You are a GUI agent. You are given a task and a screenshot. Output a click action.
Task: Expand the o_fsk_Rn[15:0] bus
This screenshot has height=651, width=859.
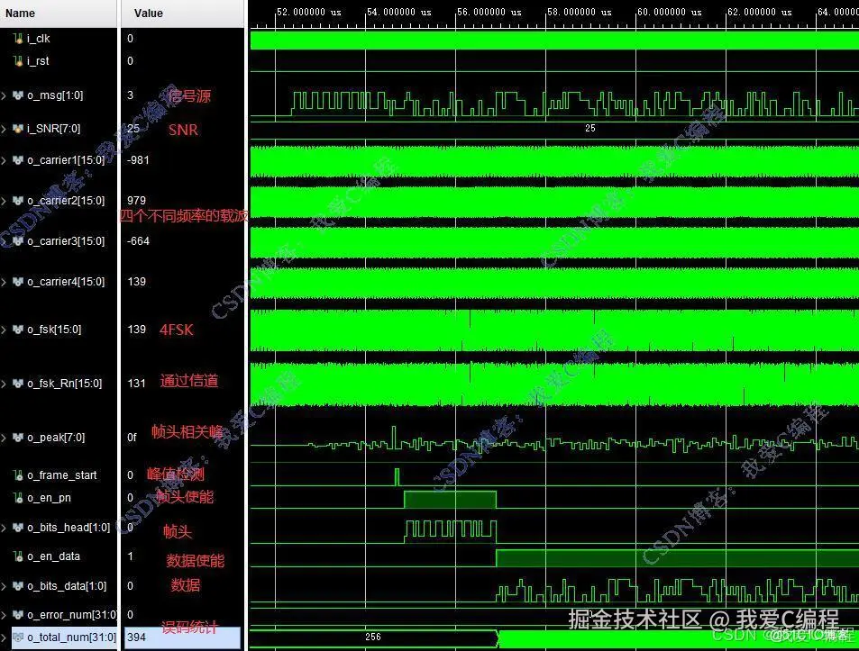(x=5, y=384)
